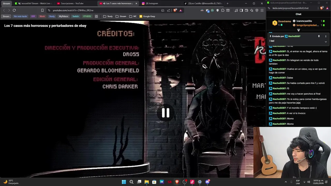Image resolution: width=331 pixels, height=186 pixels.
Task: Expand the MC bookmarks folder
Action: 133,16
